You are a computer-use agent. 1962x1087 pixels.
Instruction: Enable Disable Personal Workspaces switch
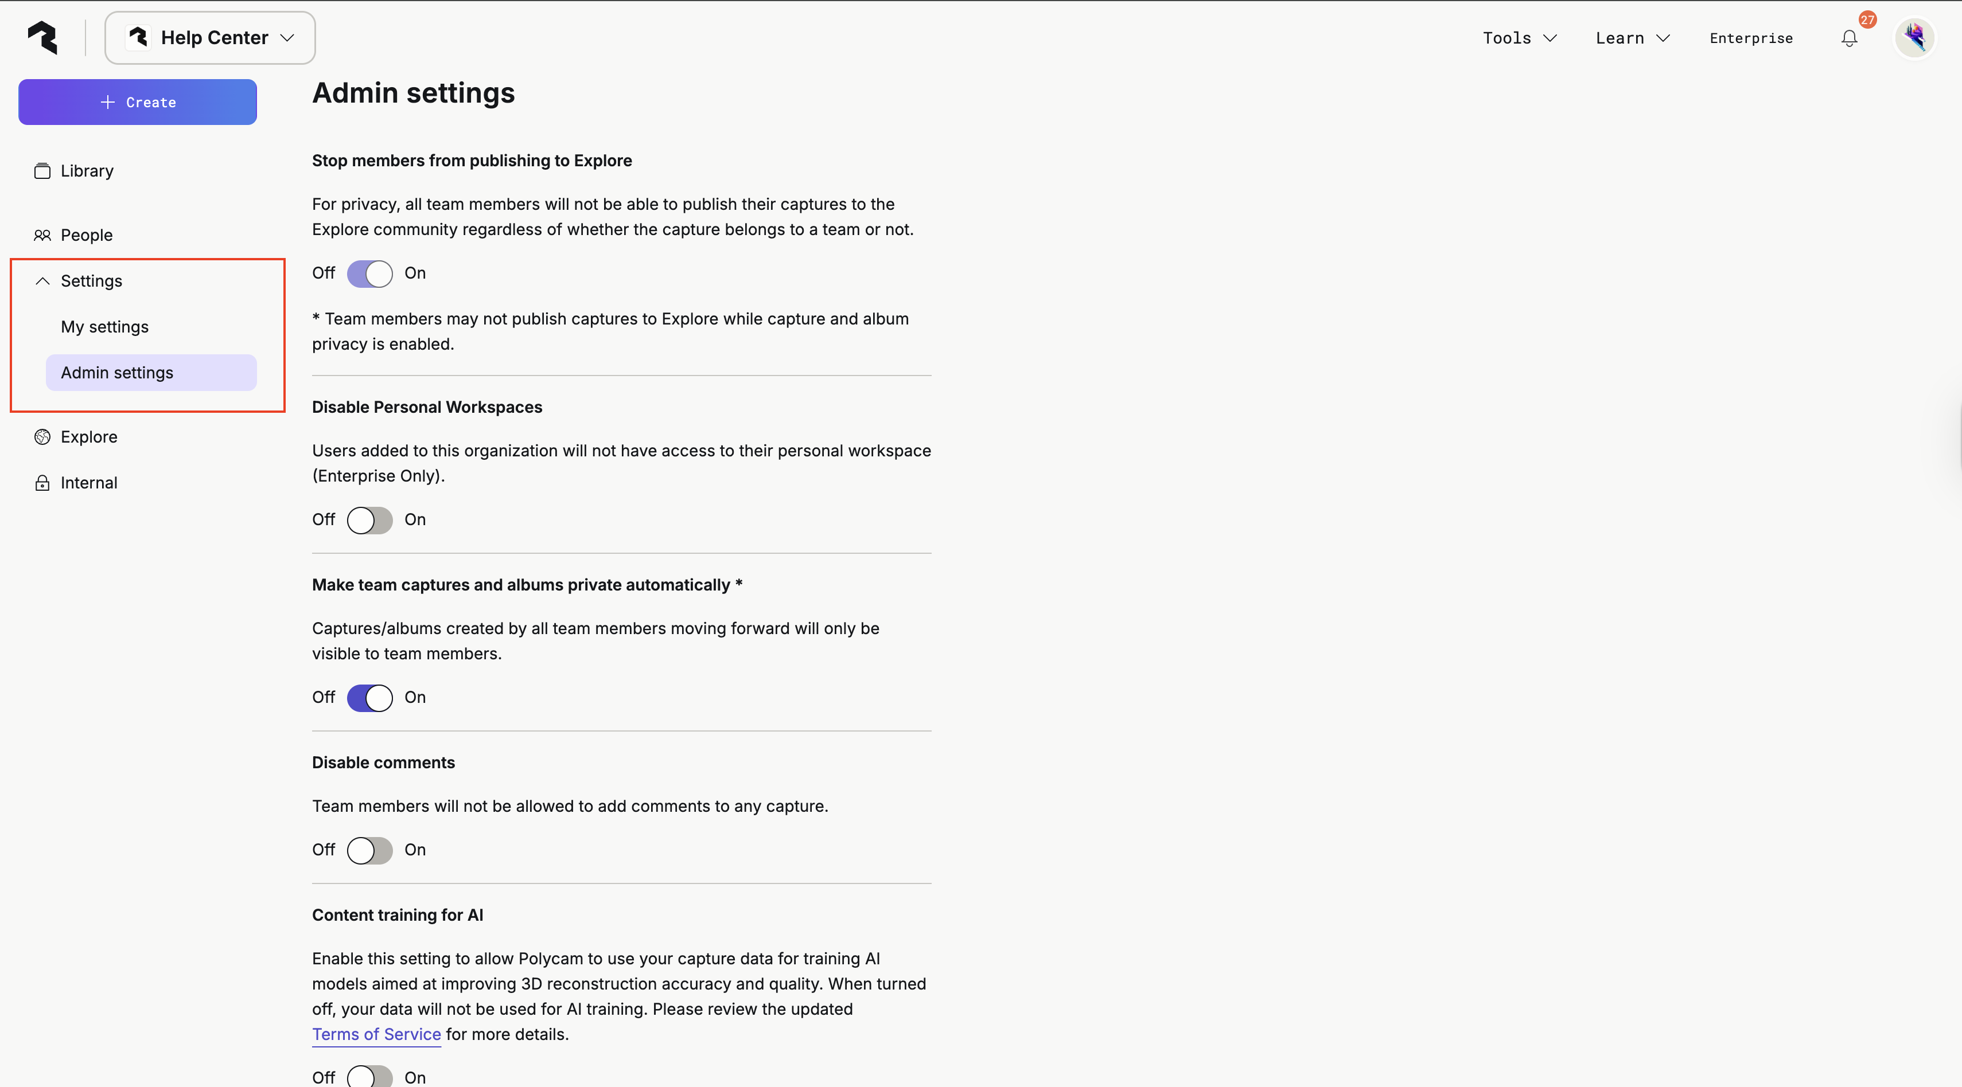(x=369, y=520)
